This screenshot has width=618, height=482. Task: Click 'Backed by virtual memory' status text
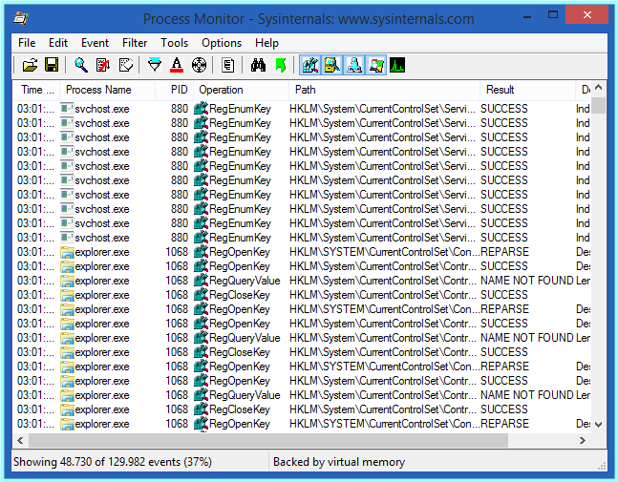click(339, 462)
